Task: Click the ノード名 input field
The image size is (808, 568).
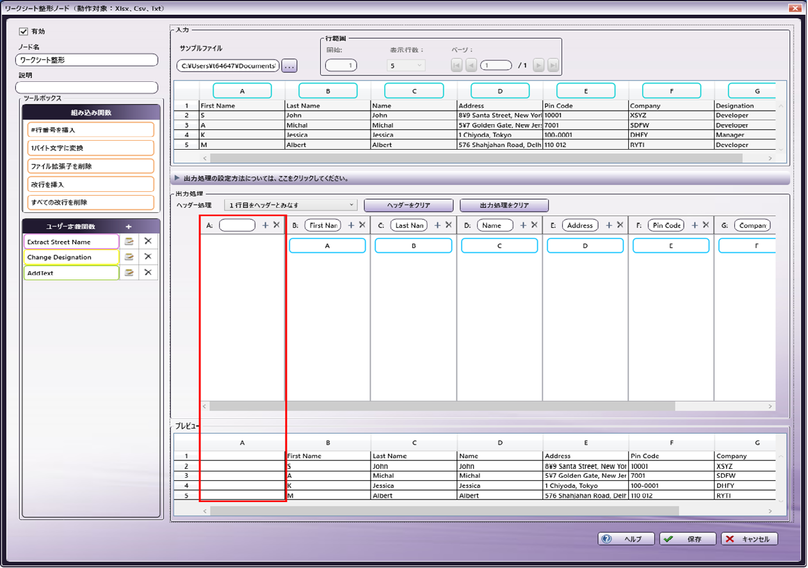Action: [x=86, y=59]
